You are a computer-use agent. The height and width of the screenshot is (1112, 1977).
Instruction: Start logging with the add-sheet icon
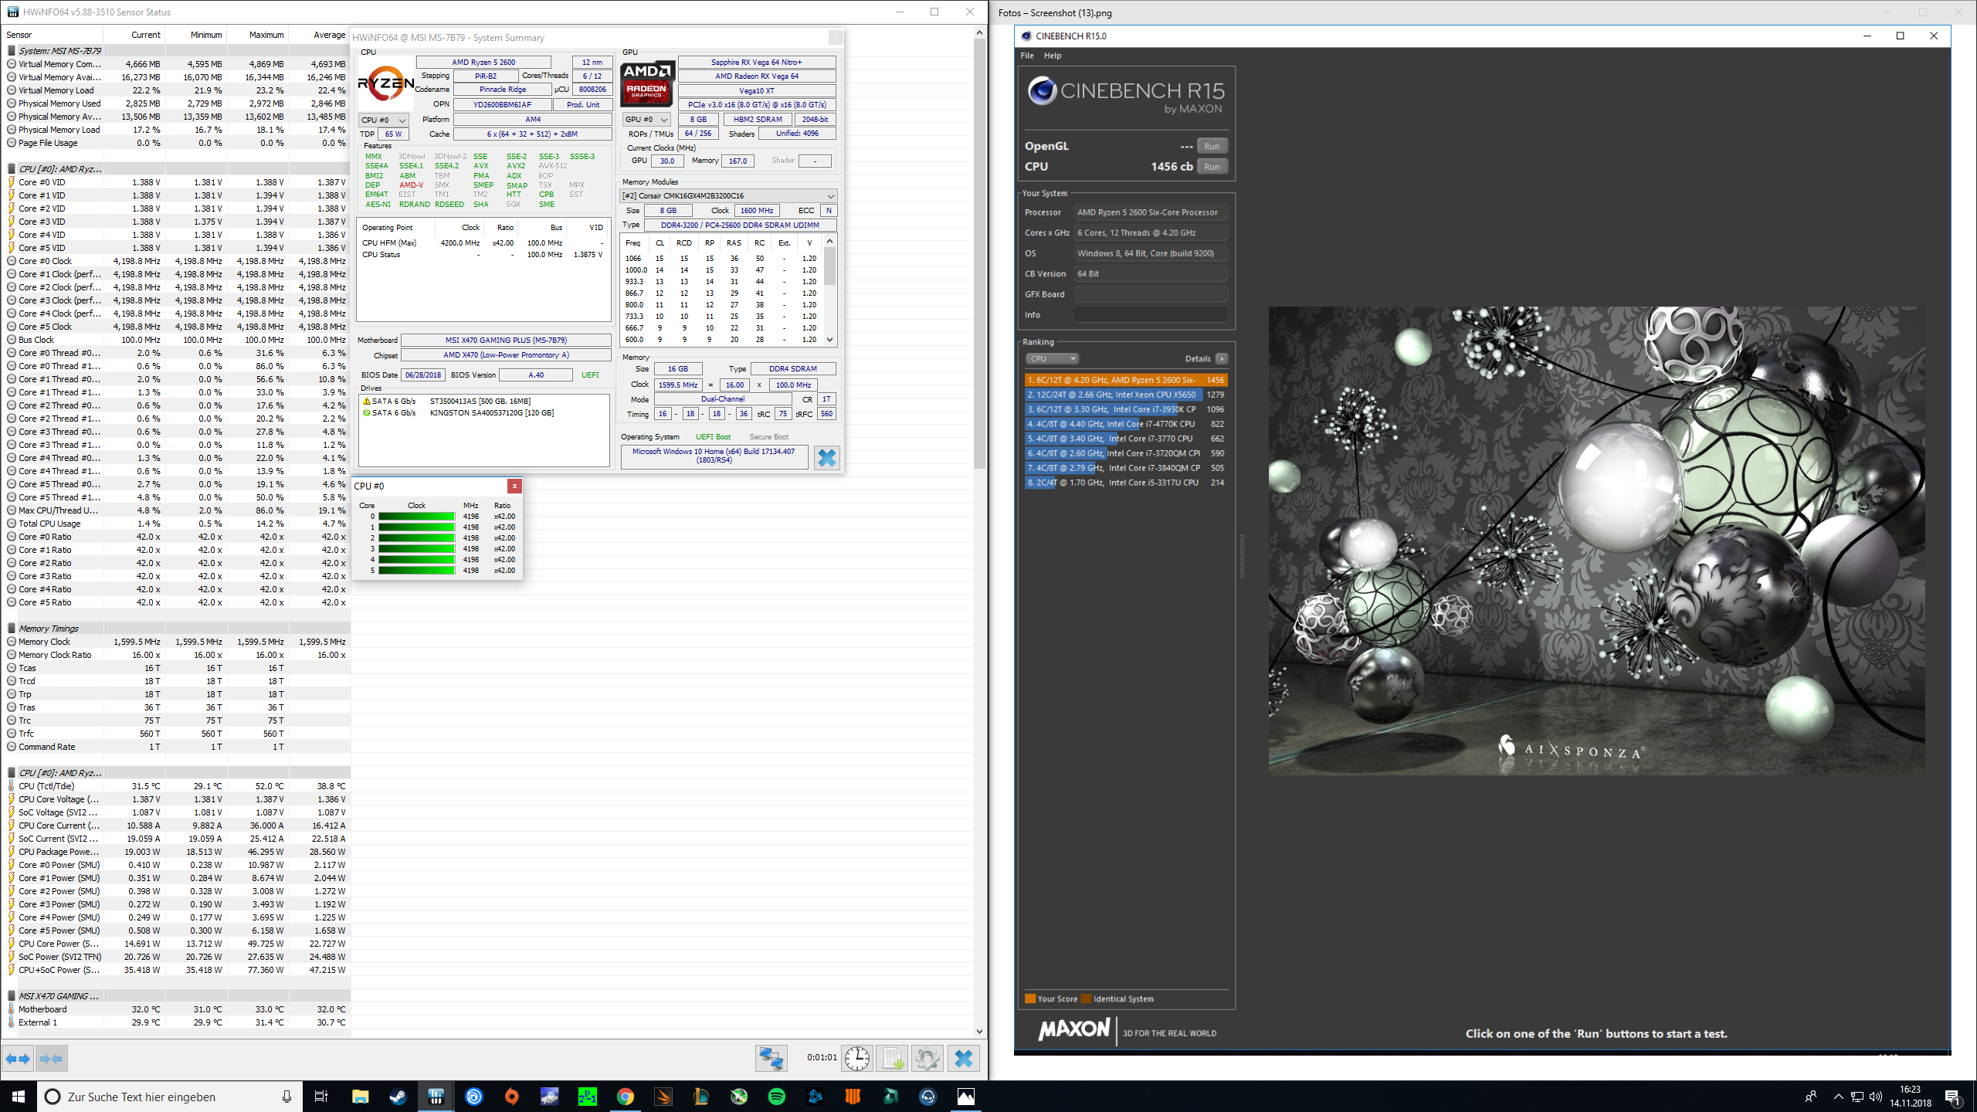click(x=893, y=1058)
